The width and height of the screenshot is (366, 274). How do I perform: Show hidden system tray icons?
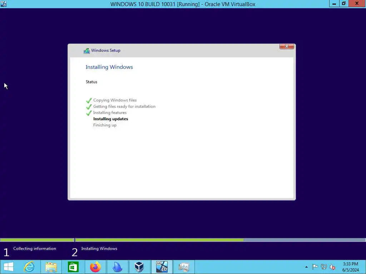click(x=306, y=267)
